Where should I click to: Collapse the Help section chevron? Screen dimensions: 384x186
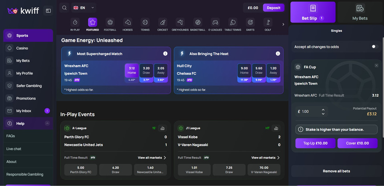coord(47,124)
